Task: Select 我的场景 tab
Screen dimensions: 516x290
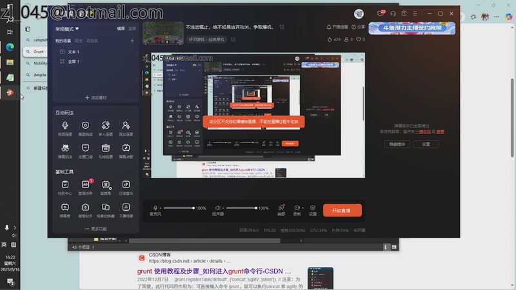Action: pyautogui.click(x=63, y=41)
